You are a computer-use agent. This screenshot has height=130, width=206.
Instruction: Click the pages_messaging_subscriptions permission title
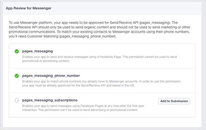coord(50,100)
